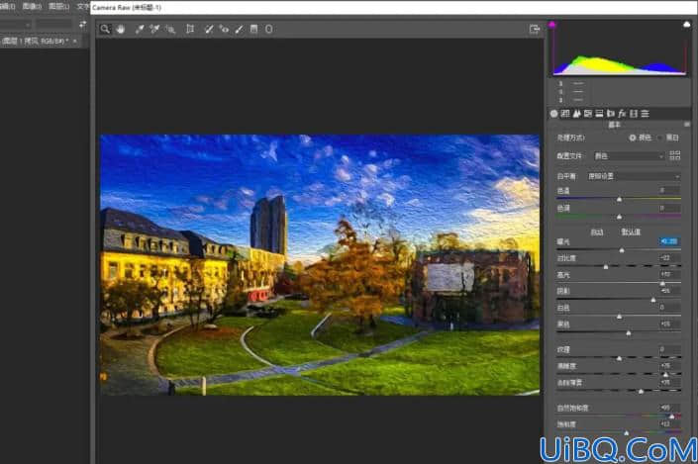Select the Hand tool
The image size is (698, 464).
(121, 29)
